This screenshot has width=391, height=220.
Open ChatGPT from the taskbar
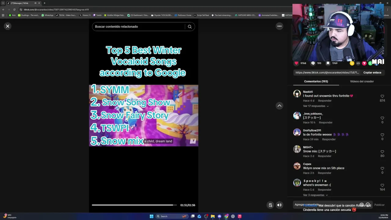click(233, 216)
